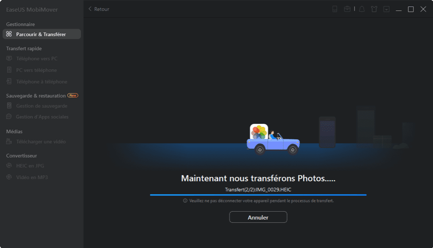Open the title bar dropdown menu arrow
Viewport: 433px width, 248px height.
click(386, 9)
